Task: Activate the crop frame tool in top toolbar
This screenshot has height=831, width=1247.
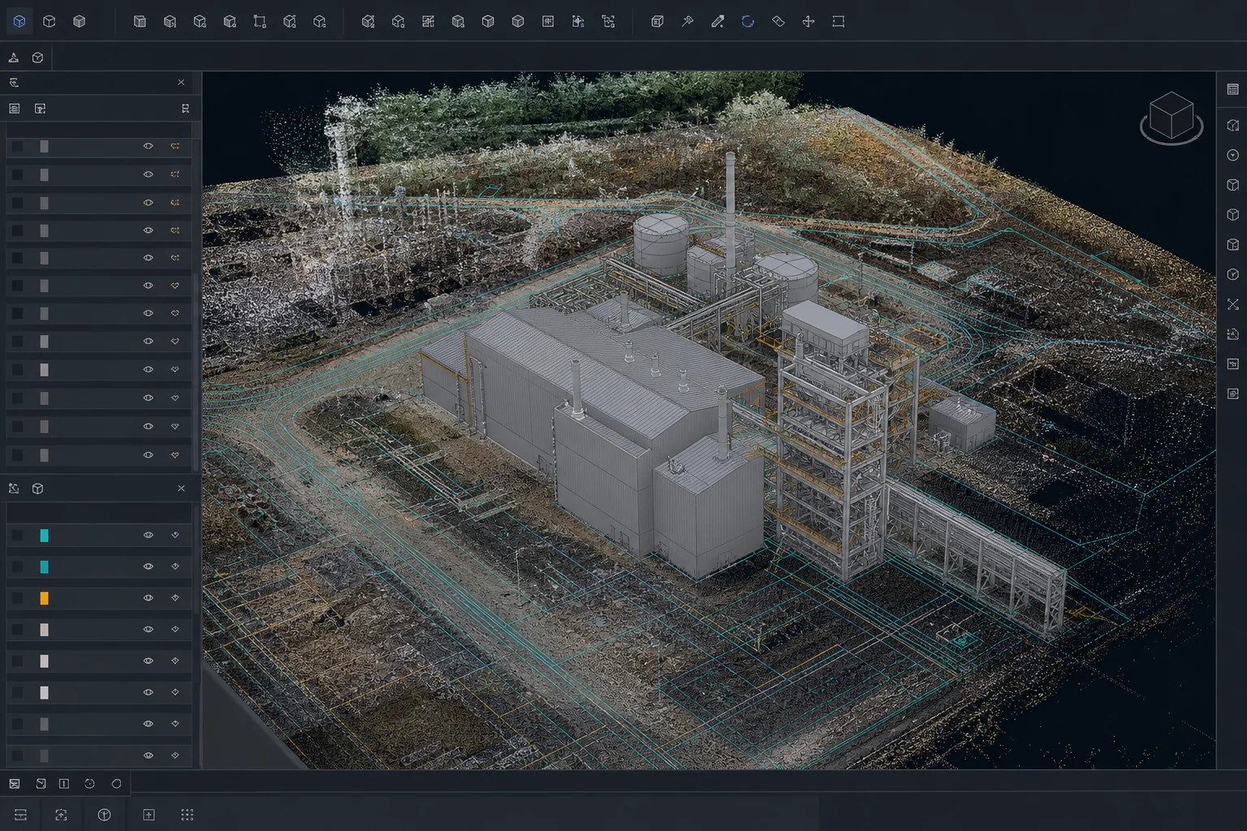Action: click(260, 22)
